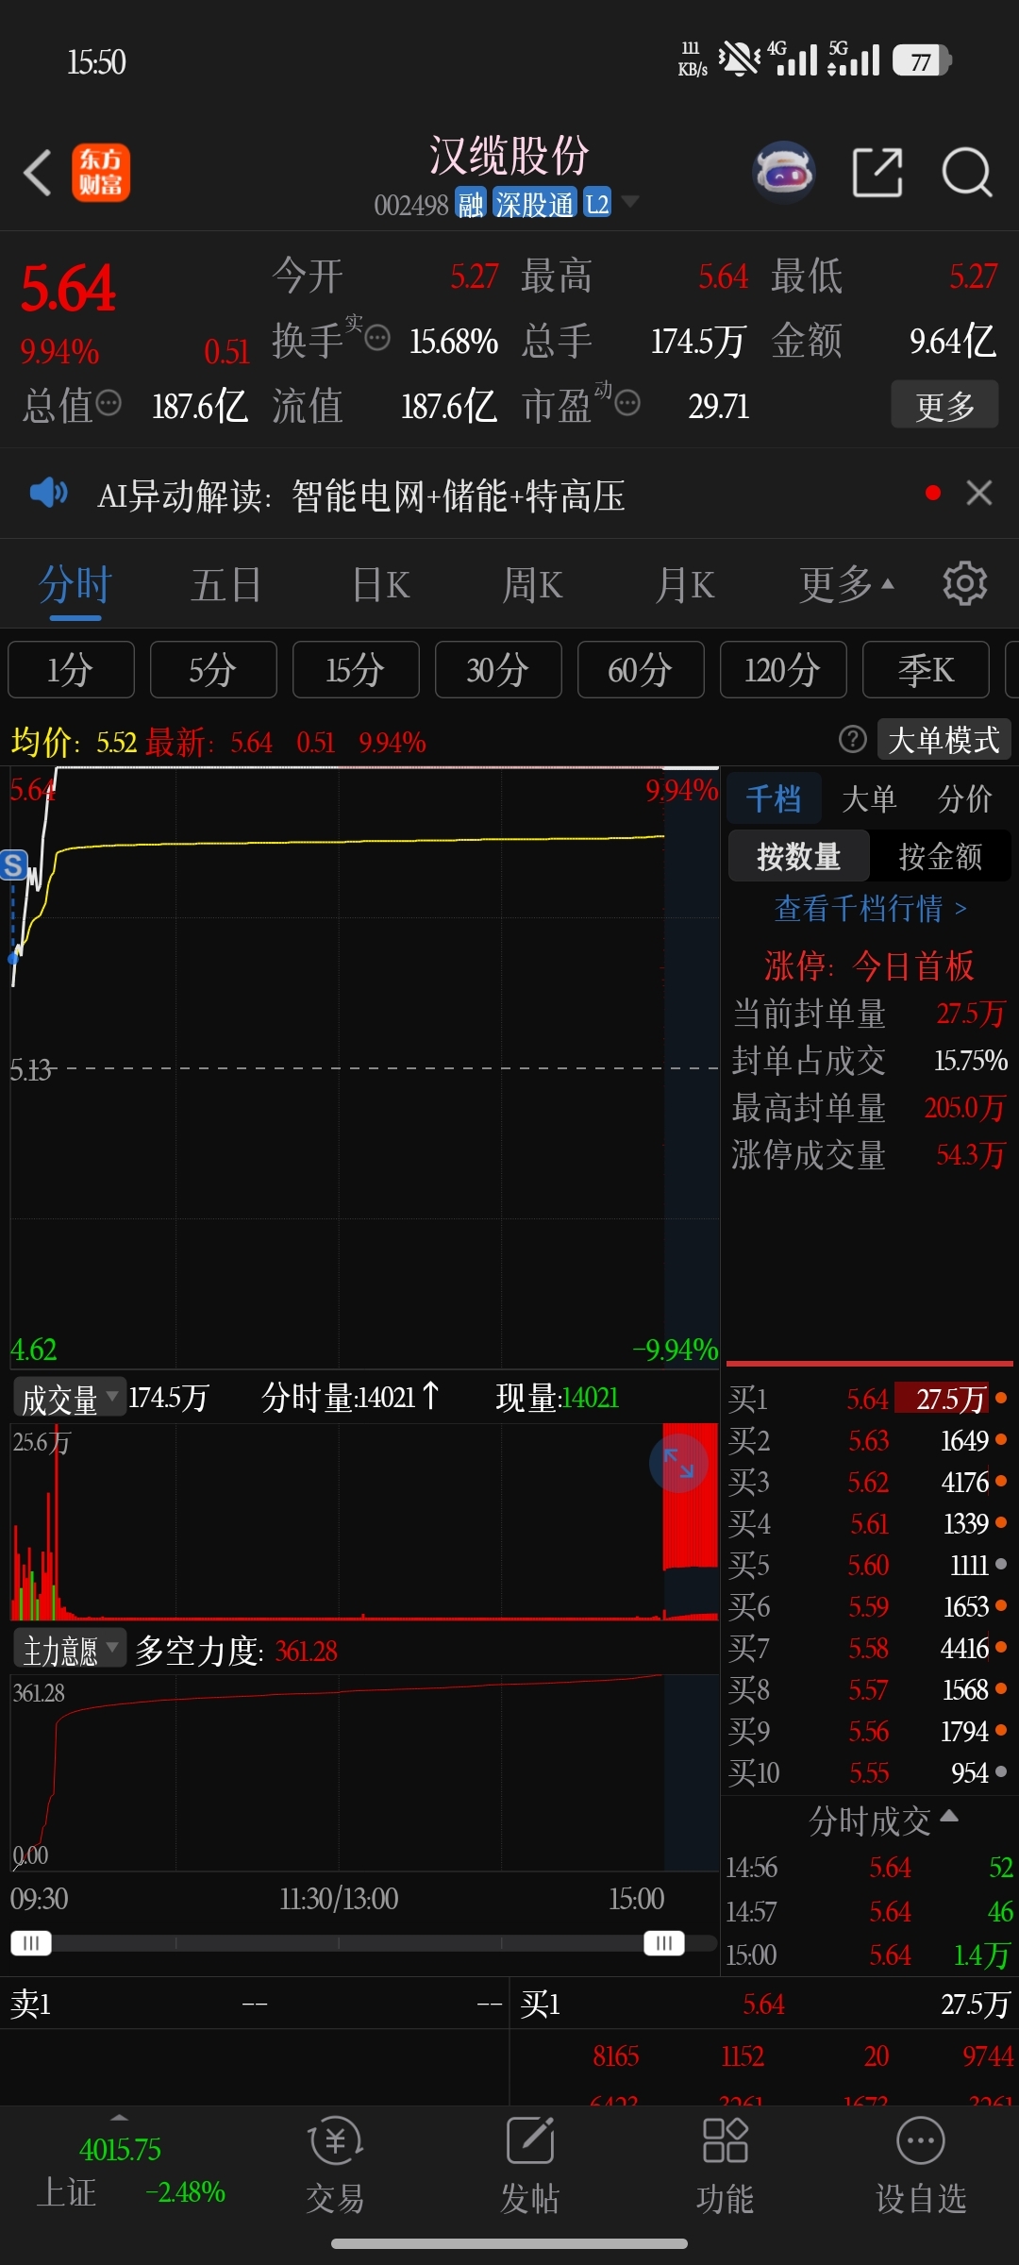Tap the L2 badge under stock name
Image resolution: width=1019 pixels, height=2265 pixels.
point(597,203)
